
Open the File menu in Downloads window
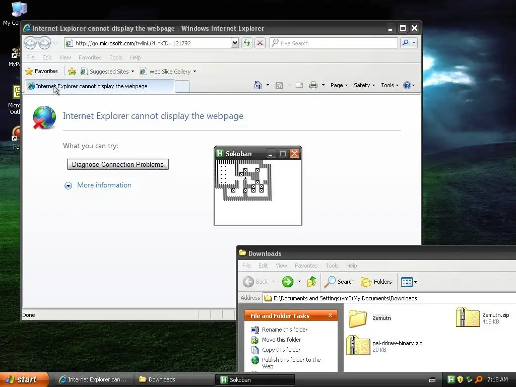coord(246,266)
